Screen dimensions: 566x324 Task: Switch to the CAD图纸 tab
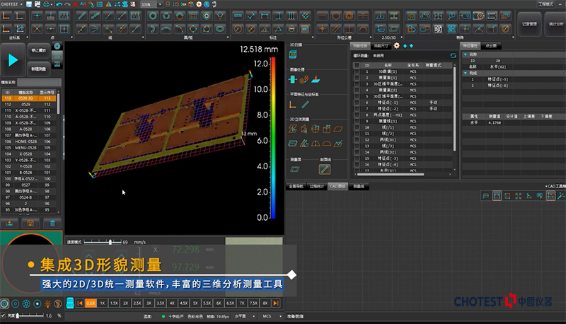click(x=337, y=186)
